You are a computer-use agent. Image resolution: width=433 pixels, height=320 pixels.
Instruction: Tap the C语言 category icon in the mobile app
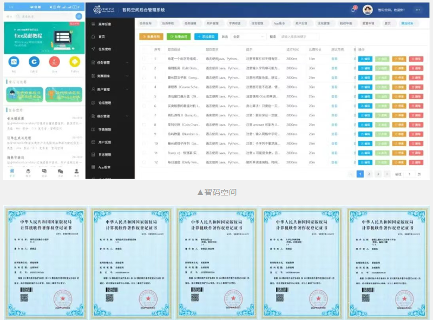(34, 62)
